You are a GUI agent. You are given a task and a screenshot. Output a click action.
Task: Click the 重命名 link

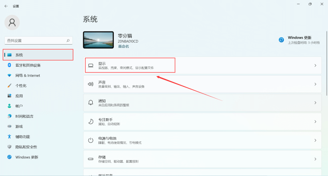coord(123,46)
